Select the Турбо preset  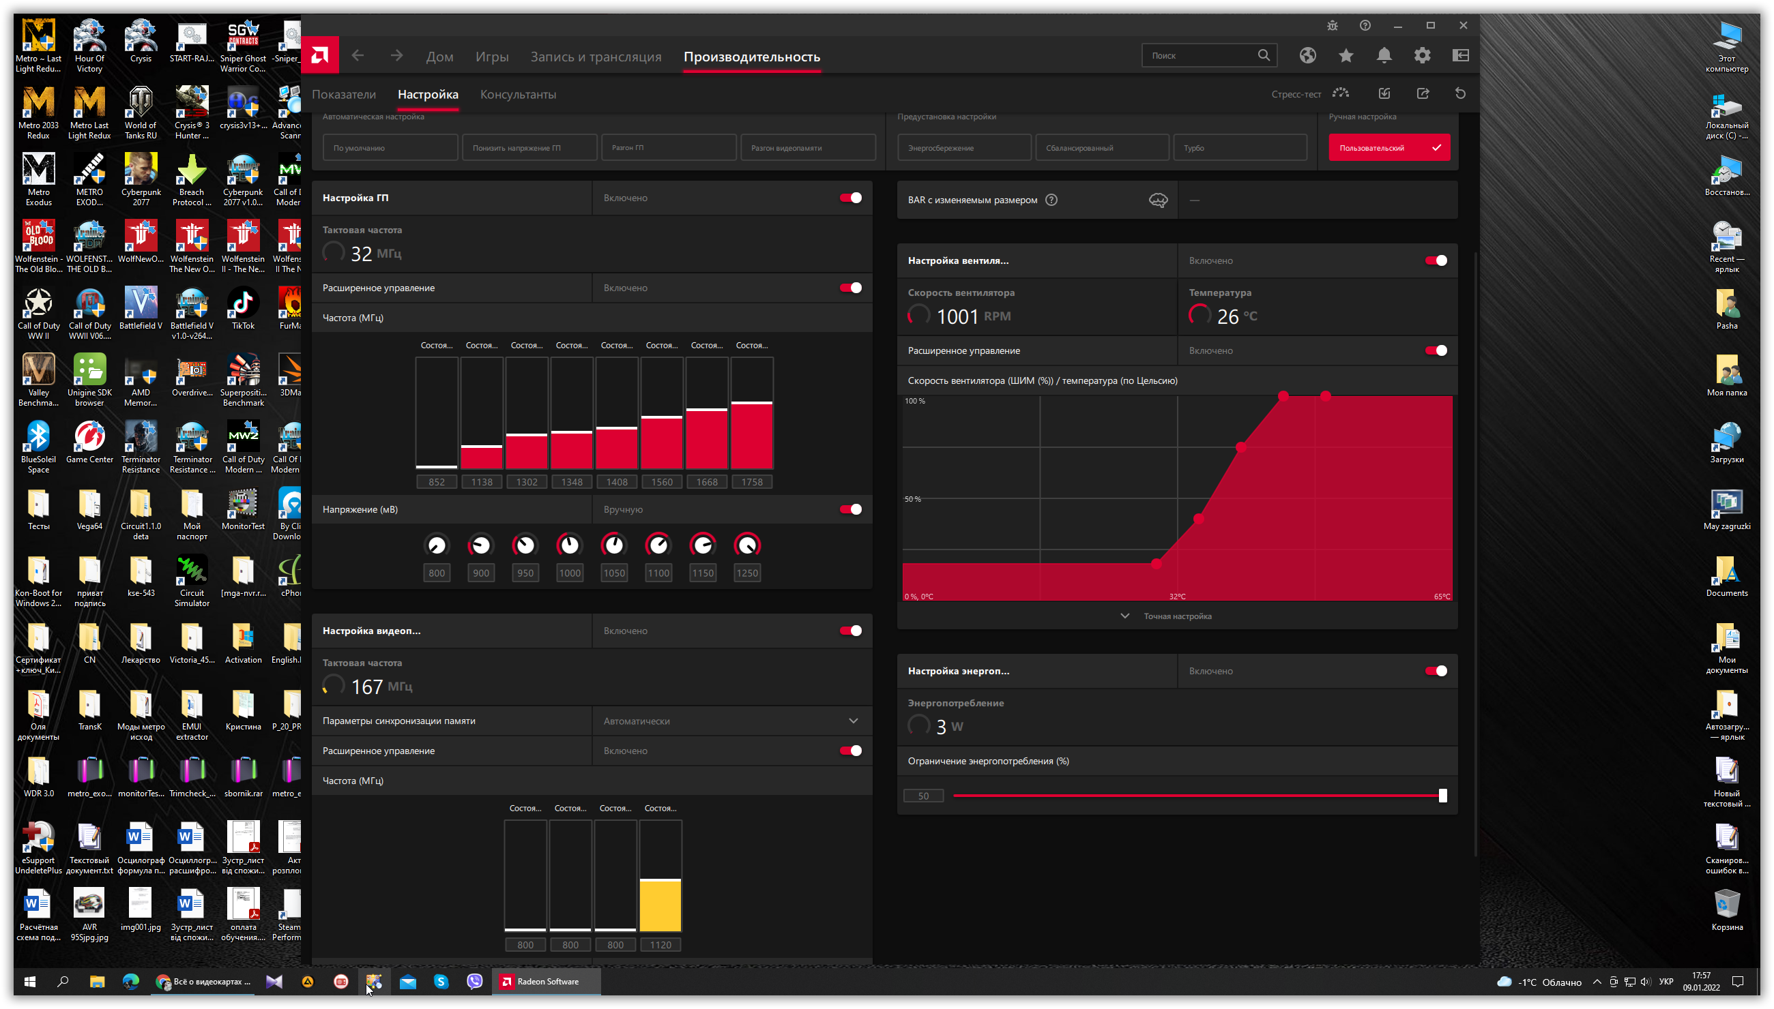point(1239,148)
